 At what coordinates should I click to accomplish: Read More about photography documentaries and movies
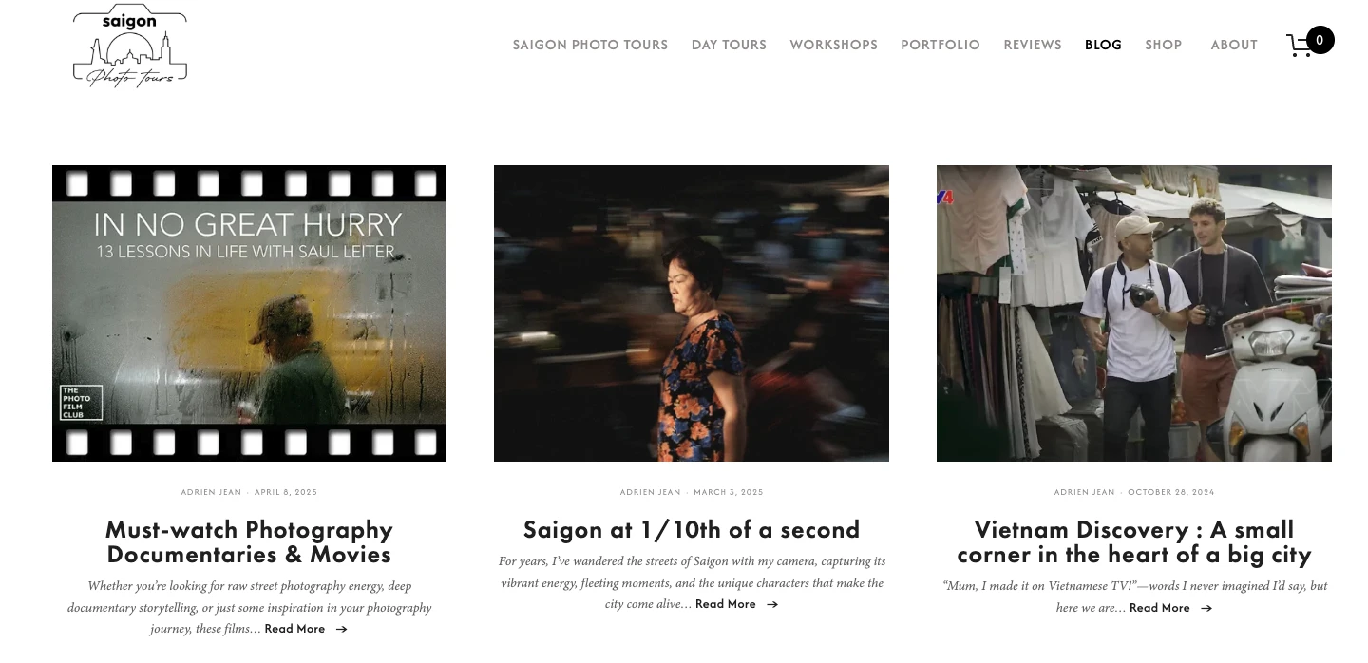pos(294,629)
